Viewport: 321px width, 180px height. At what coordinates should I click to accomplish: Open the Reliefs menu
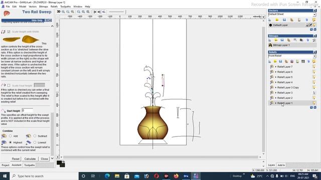tap(54, 6)
